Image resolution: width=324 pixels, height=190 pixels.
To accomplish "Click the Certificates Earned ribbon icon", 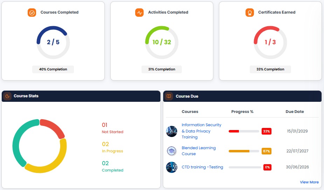I will 250,13.
